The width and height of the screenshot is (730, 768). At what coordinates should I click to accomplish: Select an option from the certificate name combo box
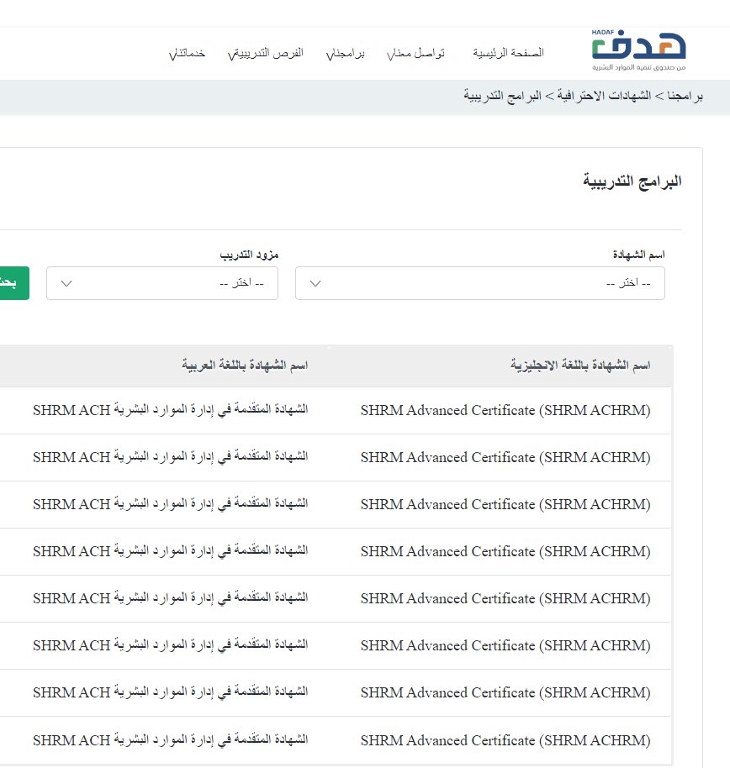tap(479, 283)
